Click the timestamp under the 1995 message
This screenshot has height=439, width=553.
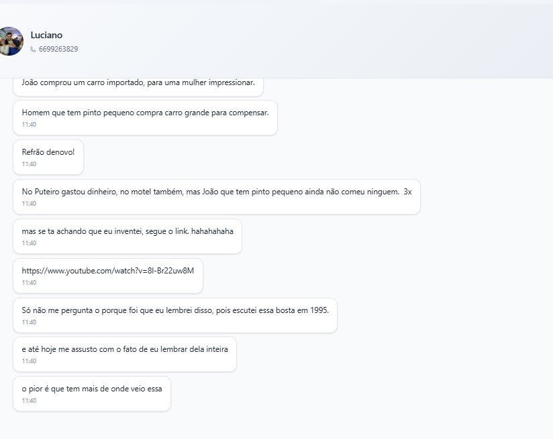tap(29, 322)
